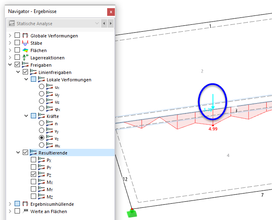The height and width of the screenshot is (220, 272).
Task: Enable the Flächen checkbox
Action: pyautogui.click(x=17, y=50)
